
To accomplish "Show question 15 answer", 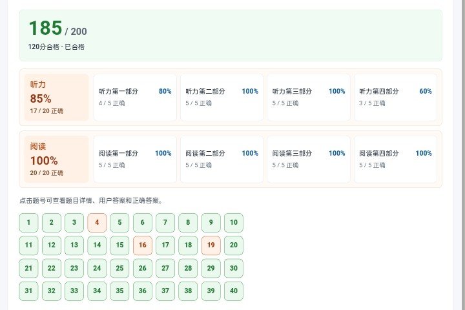I will pos(120,245).
